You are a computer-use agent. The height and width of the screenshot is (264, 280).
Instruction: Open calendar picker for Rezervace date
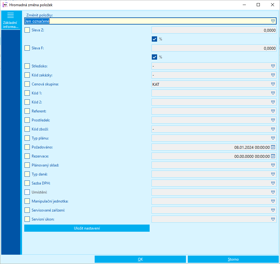273,156
